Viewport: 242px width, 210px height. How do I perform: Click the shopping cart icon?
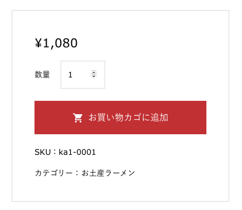pyautogui.click(x=77, y=118)
